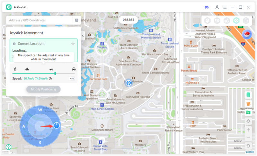Open the Leaflet attribution link

click(250, 152)
